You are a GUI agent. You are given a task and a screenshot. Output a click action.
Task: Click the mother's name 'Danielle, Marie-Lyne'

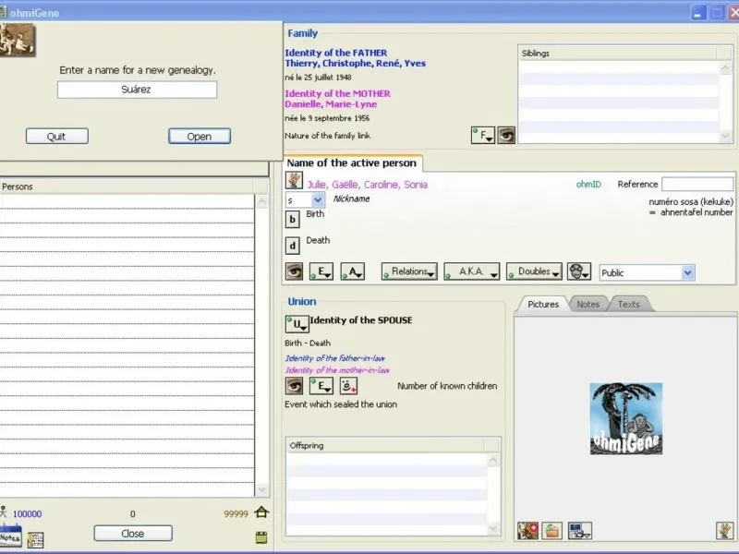[331, 104]
